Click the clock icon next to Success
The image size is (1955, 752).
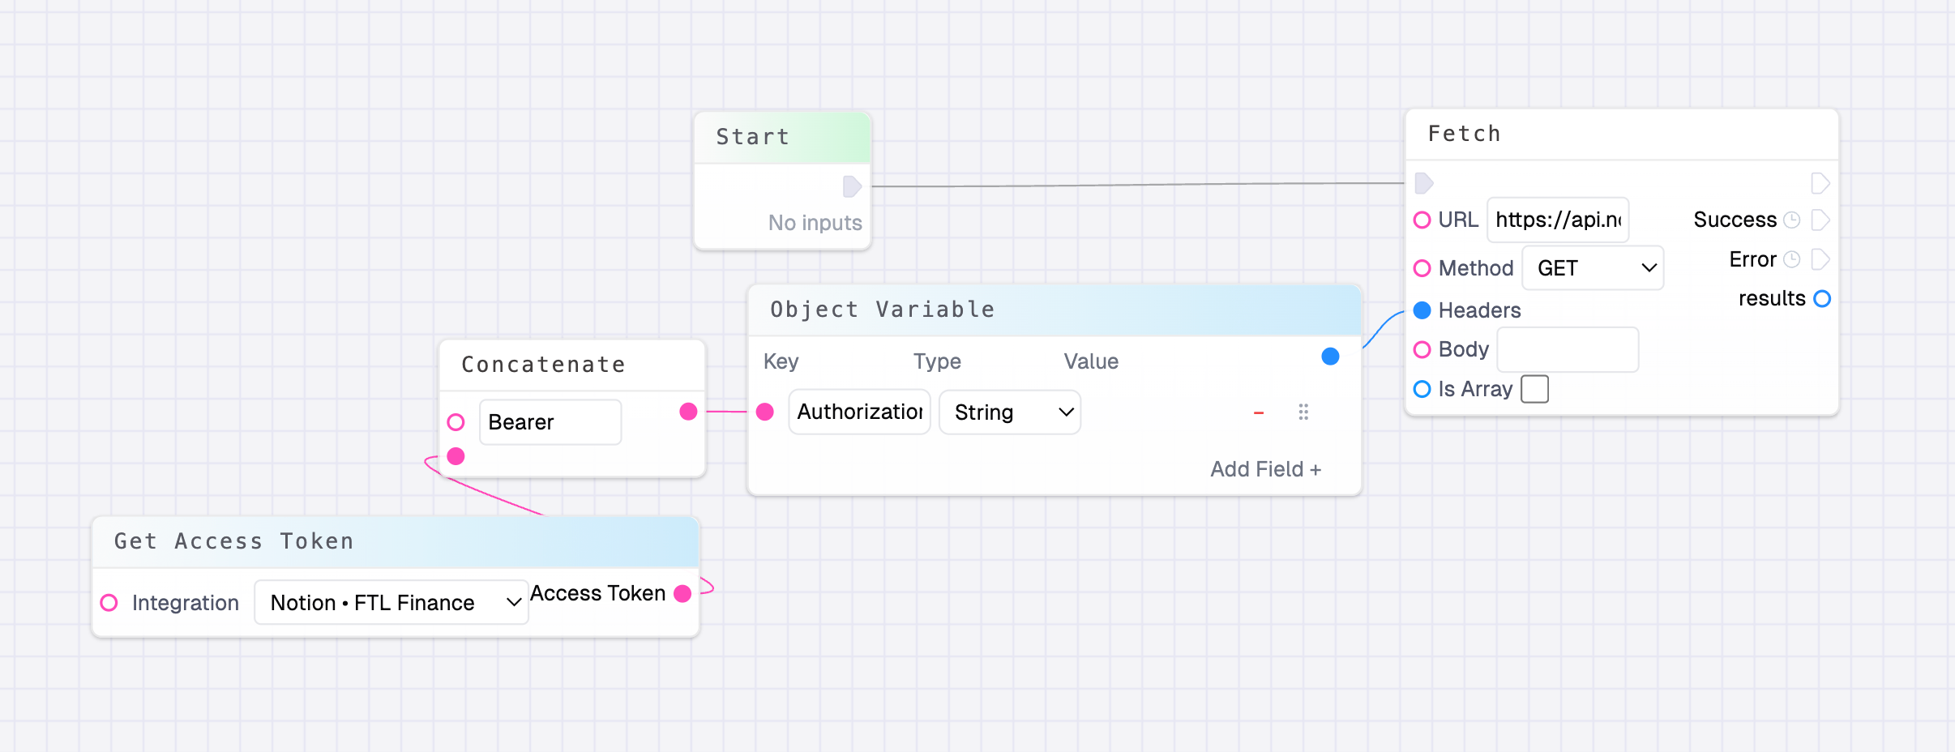1792,220
